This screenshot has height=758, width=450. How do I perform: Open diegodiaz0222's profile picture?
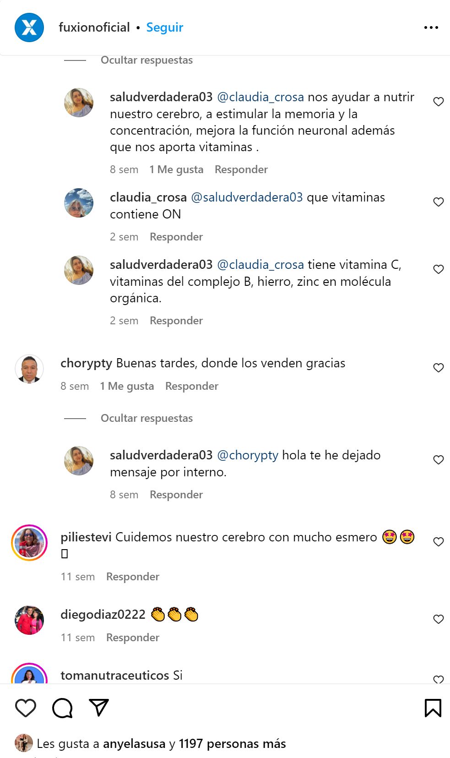29,620
